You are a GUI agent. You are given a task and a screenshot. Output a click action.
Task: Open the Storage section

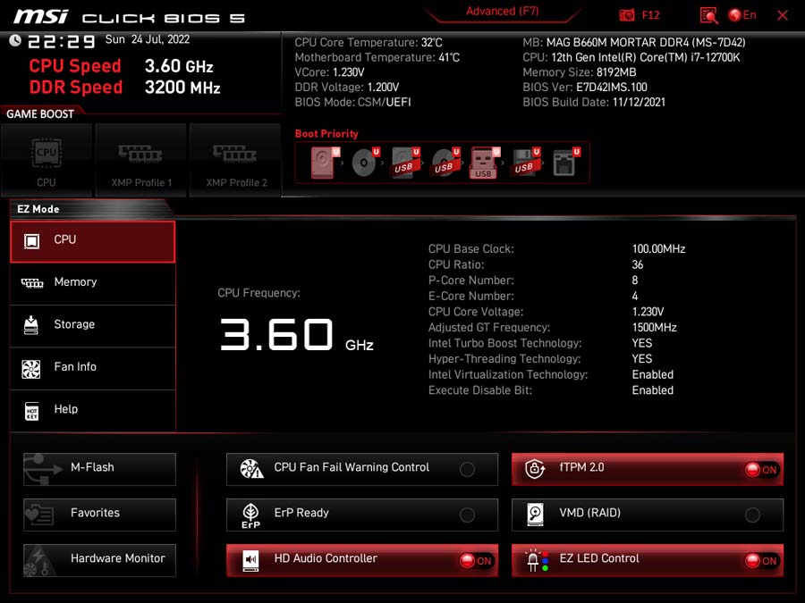[93, 326]
